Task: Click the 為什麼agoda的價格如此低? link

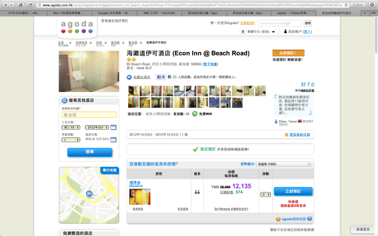Action: (231, 209)
